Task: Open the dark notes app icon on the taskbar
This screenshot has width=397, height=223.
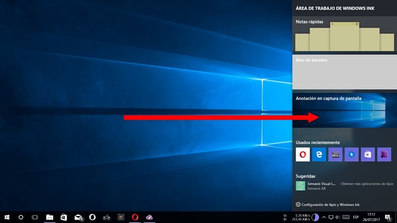Action: click(x=121, y=217)
